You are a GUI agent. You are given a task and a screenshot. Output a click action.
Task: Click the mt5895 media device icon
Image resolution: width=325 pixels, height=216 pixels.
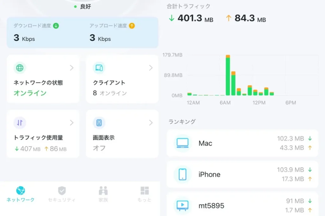coord(182,206)
